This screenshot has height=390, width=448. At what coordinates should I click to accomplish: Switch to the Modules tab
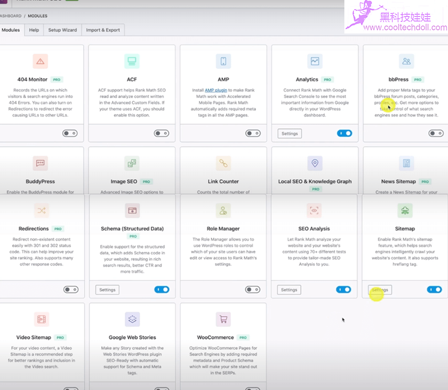click(x=11, y=30)
